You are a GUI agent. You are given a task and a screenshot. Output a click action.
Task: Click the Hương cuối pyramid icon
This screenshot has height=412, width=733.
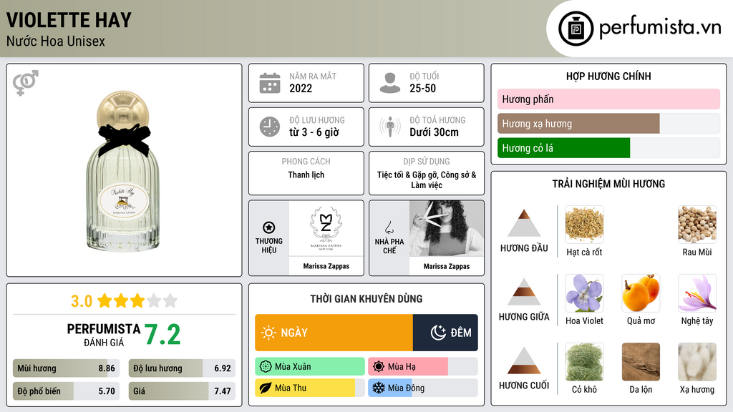click(x=524, y=360)
